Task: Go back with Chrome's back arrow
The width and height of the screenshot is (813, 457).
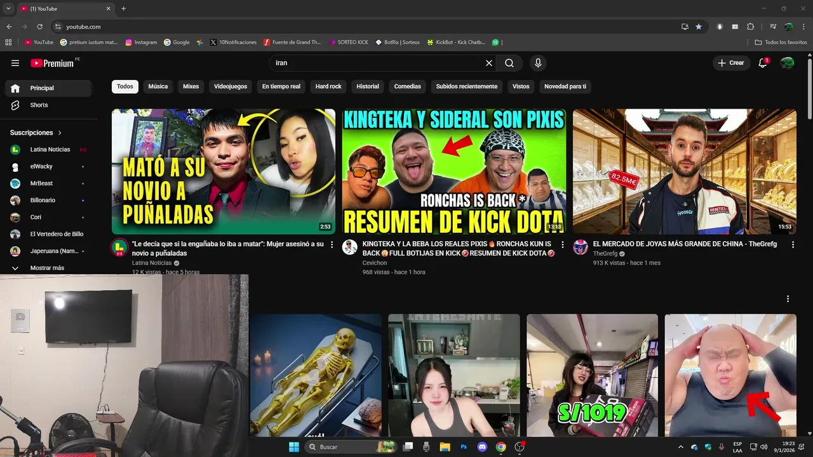Action: (9, 27)
